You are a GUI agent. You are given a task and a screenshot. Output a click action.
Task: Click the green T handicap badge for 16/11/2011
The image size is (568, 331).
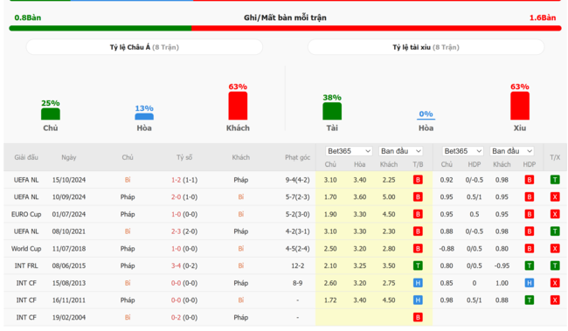click(530, 300)
